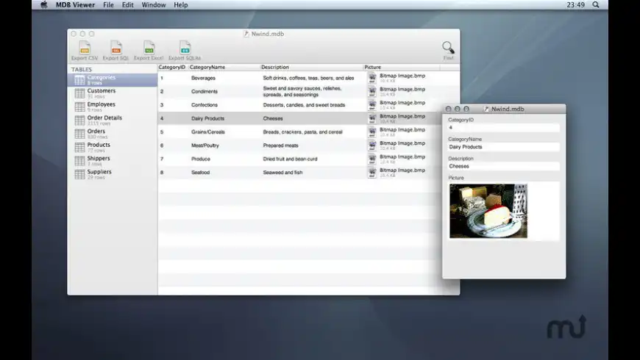Click the Export Excel toolbar icon

149,48
